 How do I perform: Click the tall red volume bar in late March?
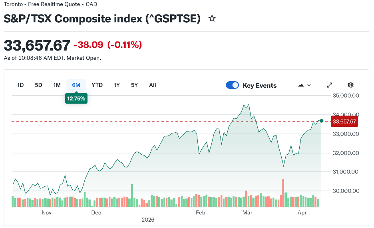tap(283, 193)
